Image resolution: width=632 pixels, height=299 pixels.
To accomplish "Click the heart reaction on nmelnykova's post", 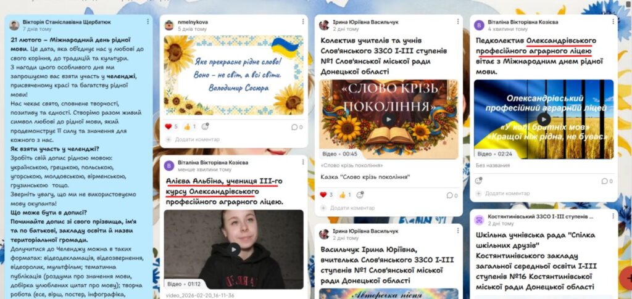I will (168, 127).
